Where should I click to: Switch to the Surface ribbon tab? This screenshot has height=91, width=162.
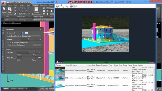[22, 5]
